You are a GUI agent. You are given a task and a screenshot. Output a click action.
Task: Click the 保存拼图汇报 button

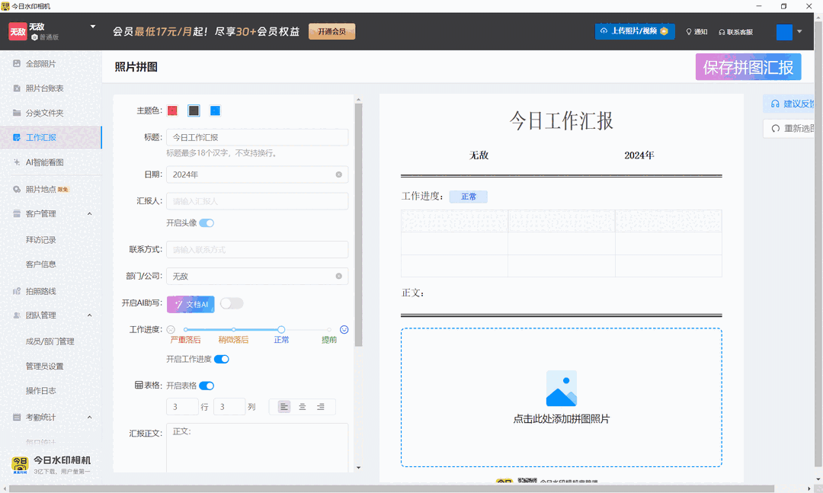[x=748, y=67]
